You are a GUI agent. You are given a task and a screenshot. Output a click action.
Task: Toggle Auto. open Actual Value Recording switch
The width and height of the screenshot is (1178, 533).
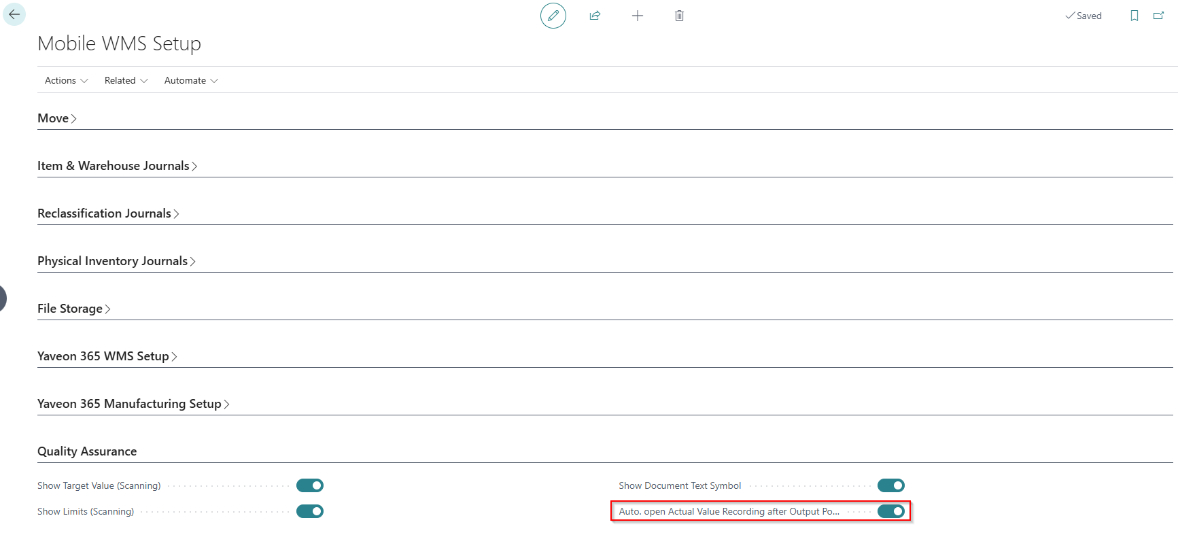[891, 511]
